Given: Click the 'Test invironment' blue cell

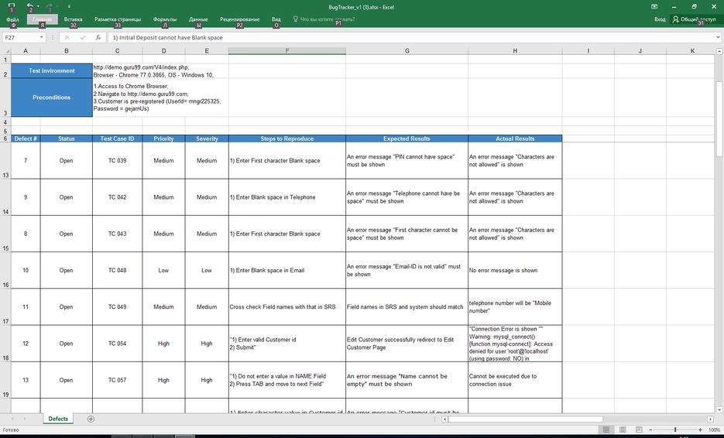Looking at the screenshot, I should click(x=51, y=70).
